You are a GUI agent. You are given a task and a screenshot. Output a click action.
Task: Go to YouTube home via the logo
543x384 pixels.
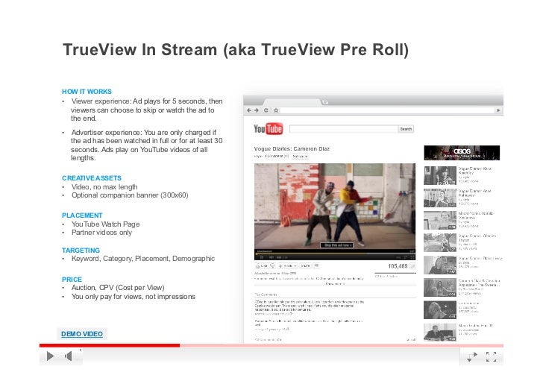pyautogui.click(x=268, y=129)
